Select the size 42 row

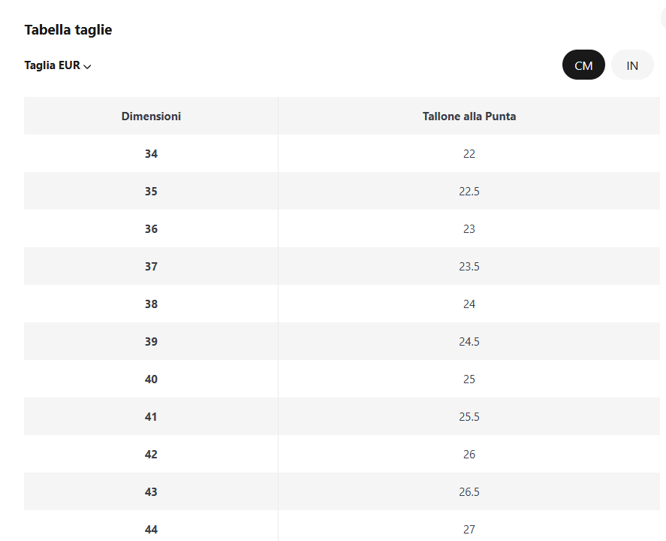(x=342, y=454)
